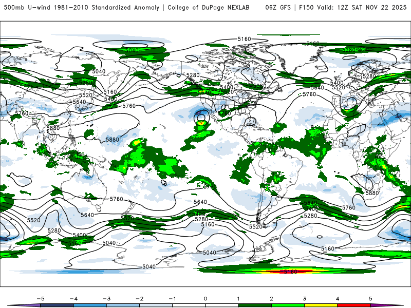411x308 pixels.
Task: Select the '1' colorbar tick label
Action: (238, 299)
